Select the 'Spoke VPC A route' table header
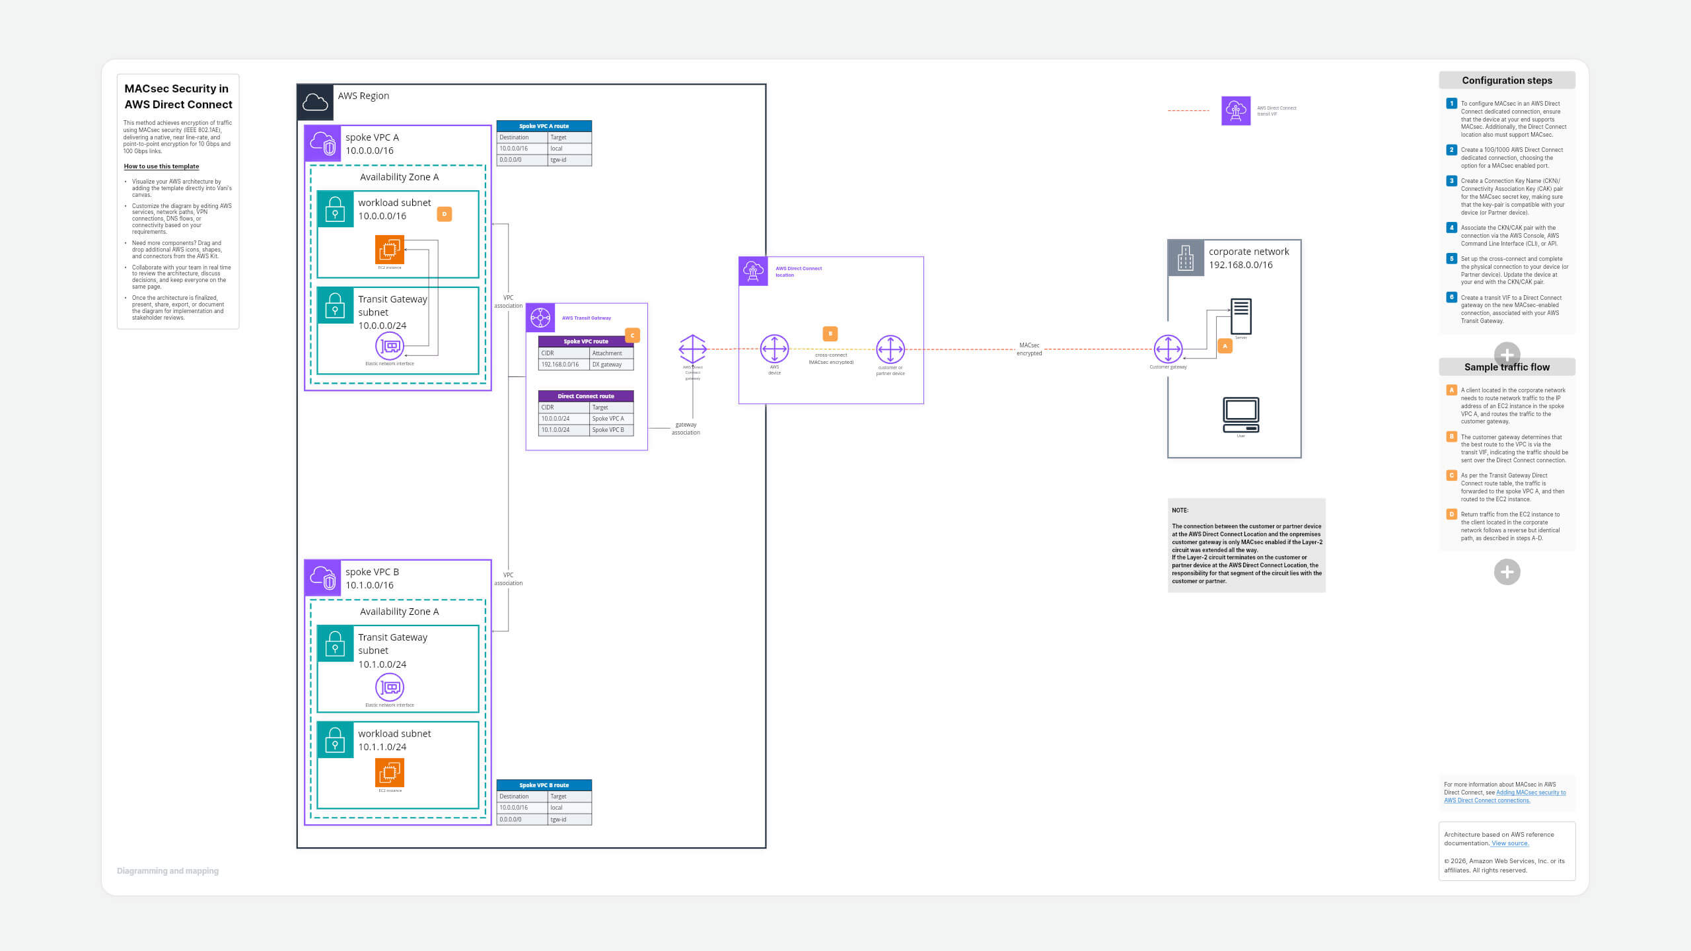This screenshot has height=951, width=1691. pos(544,126)
